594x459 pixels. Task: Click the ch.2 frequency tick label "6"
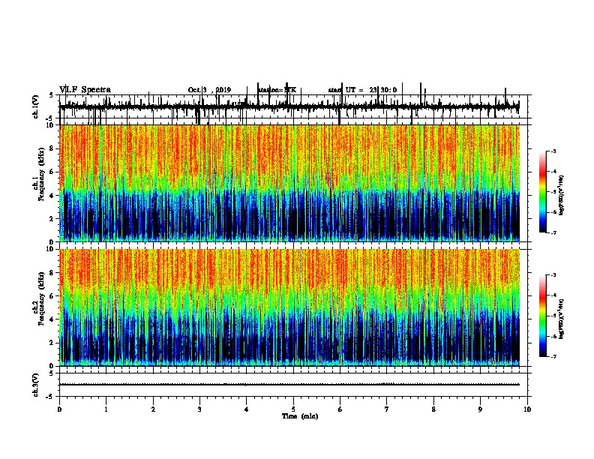pyautogui.click(x=52, y=296)
